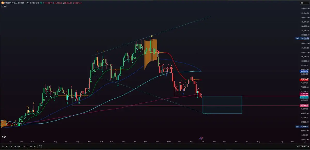Click the High 126,296.00 price label
Image resolution: width=310 pixels, height=150 pixels.
coord(302,38)
